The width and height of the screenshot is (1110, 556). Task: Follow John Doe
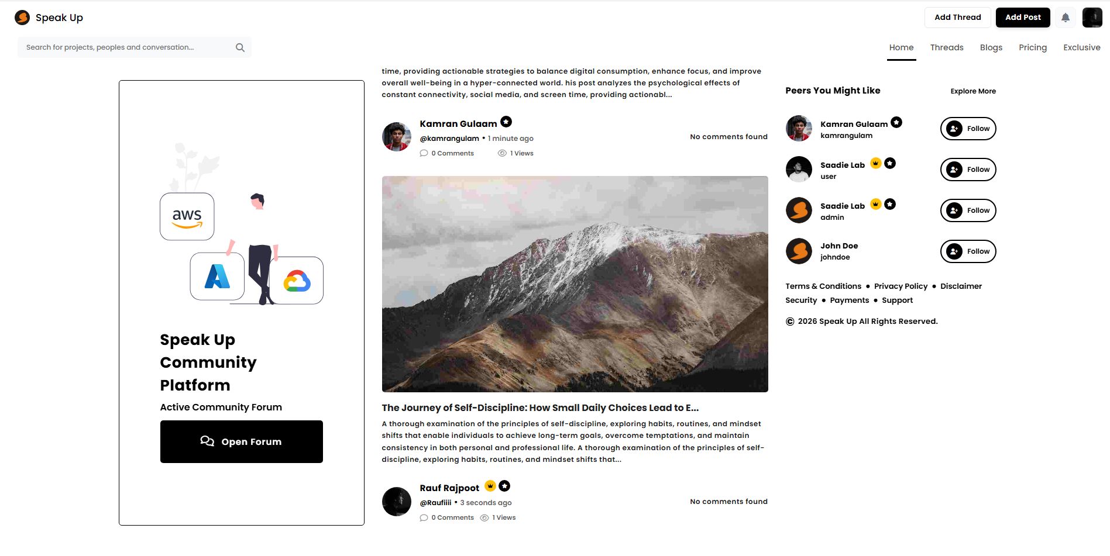968,251
